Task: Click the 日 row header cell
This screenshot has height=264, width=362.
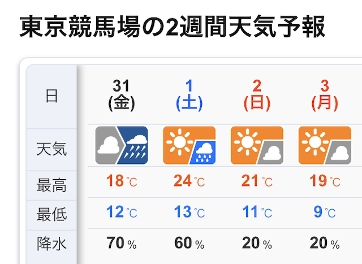Action: (x=51, y=96)
